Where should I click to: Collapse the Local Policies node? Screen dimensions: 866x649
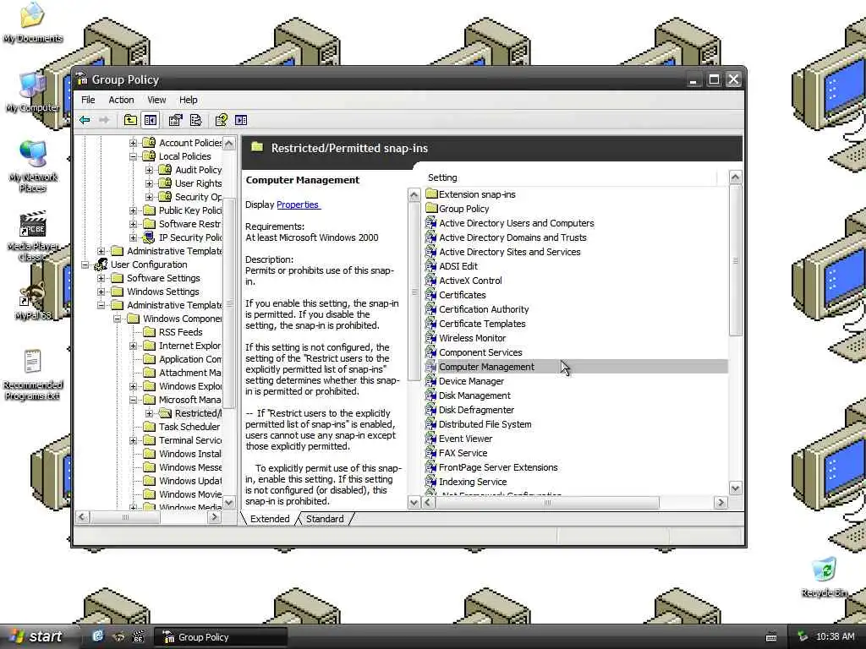click(133, 156)
